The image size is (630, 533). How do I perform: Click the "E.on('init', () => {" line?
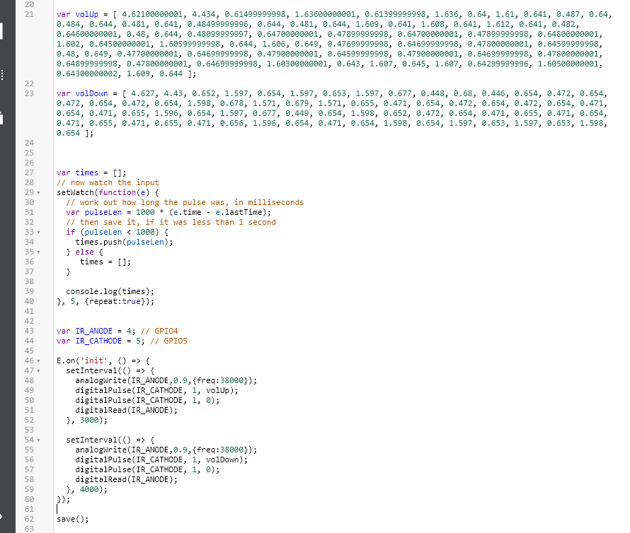[x=103, y=361]
